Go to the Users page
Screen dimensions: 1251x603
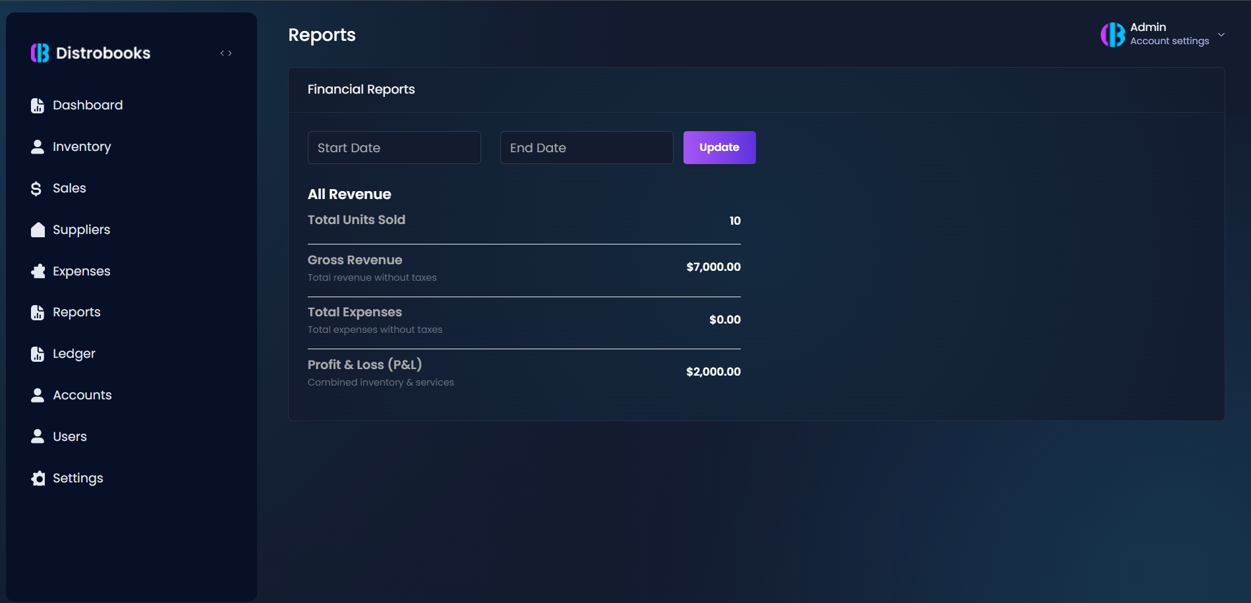pyautogui.click(x=69, y=437)
